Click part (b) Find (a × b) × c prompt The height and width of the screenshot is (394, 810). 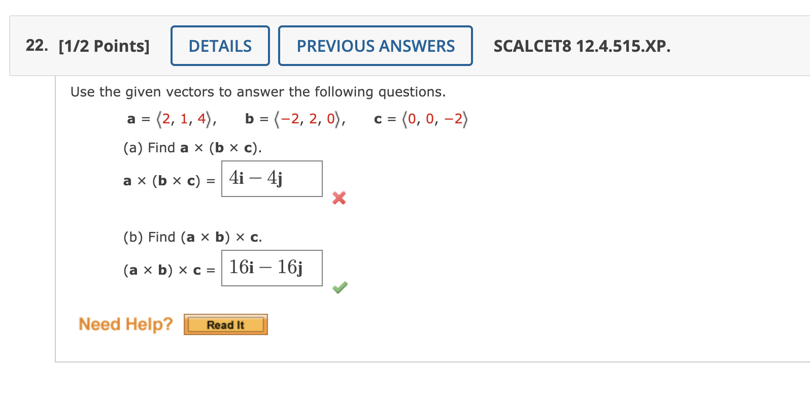[192, 237]
